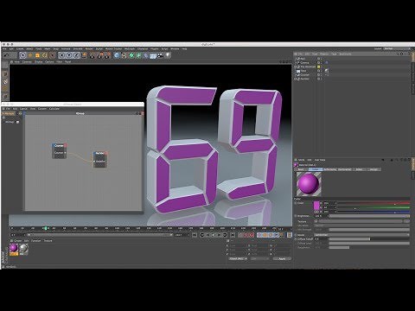The image size is (415, 311).
Task: Click the Diffuse Falloff slider
Action: 369,239
